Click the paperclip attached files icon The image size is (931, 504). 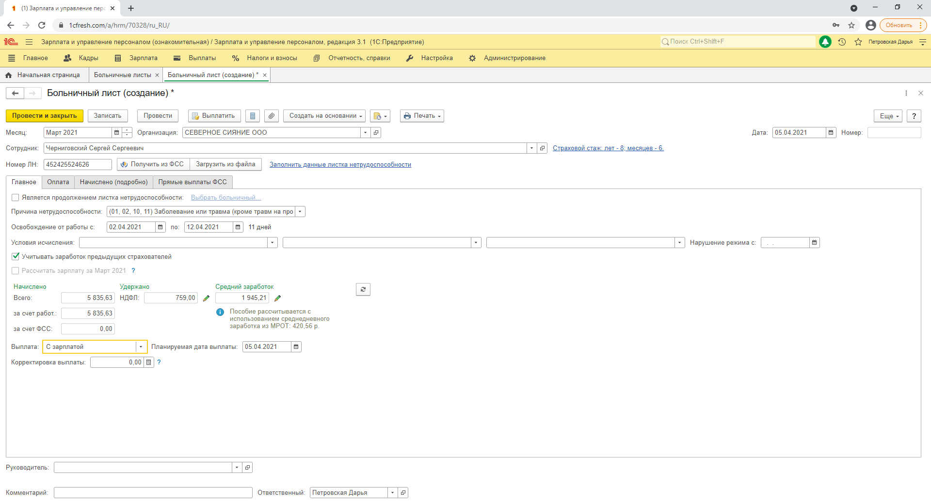tap(272, 116)
